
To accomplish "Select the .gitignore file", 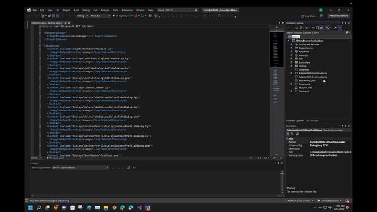I will [x=304, y=69].
